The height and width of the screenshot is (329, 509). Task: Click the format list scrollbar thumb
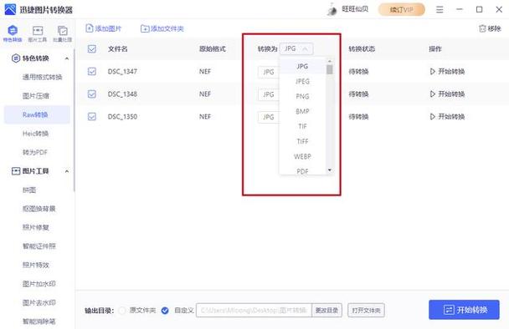330,69
